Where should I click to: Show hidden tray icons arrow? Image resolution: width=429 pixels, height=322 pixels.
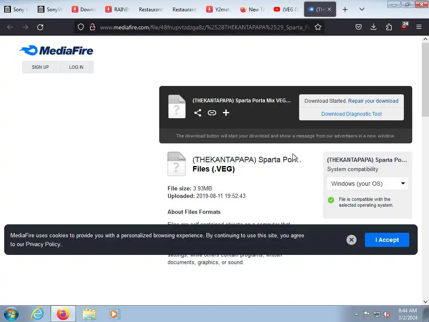coord(356,314)
